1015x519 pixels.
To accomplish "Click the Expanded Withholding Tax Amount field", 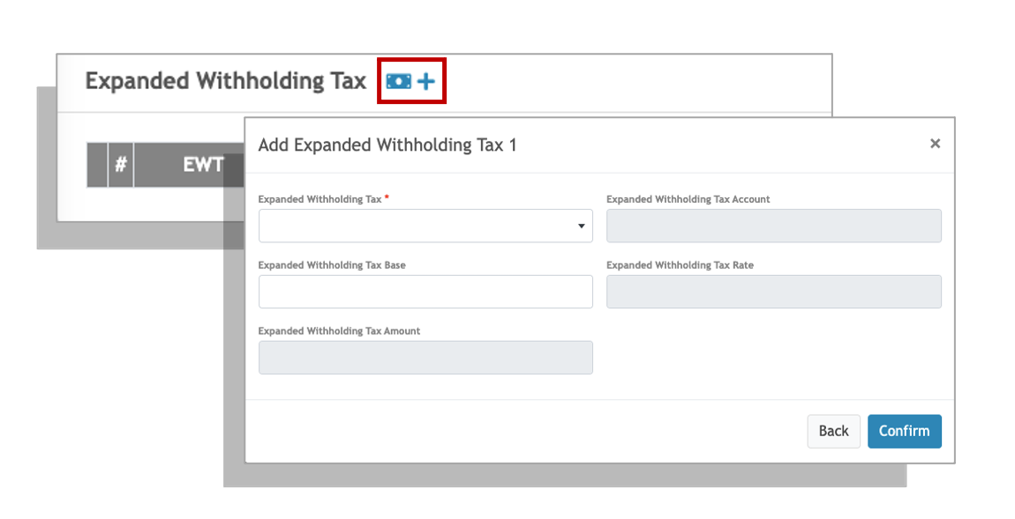I will (x=425, y=358).
